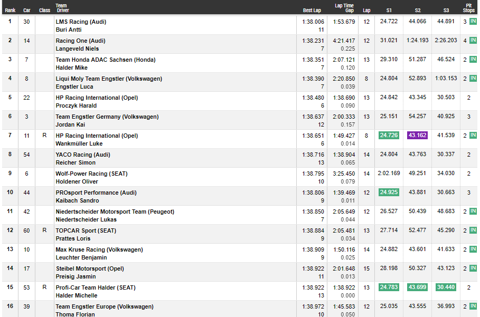Image resolution: width=480 pixels, height=317 pixels.
Task: Click best lap time 1:38.006
Action: pyautogui.click(x=313, y=22)
